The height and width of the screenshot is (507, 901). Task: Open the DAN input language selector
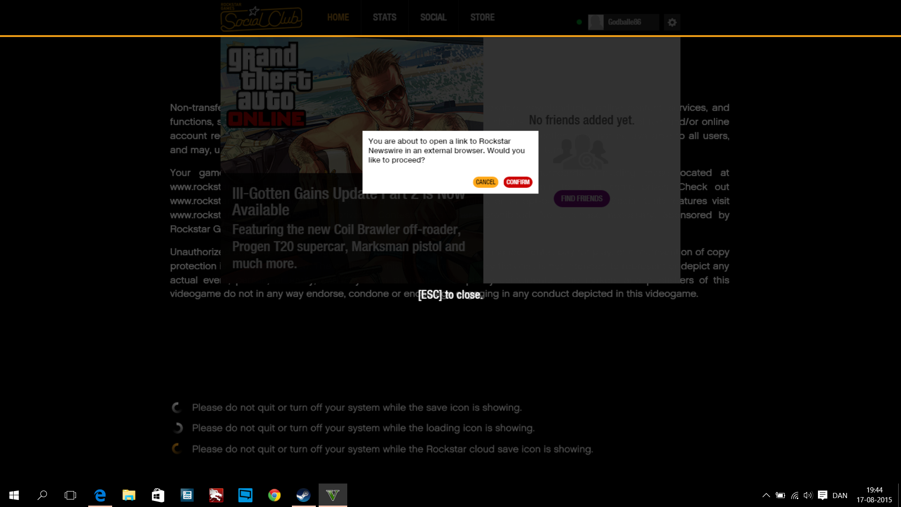840,495
